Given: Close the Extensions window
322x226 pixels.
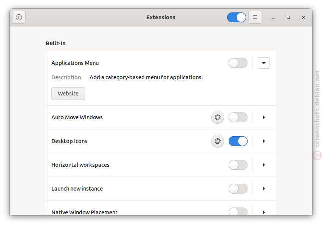Looking at the screenshot, I should tap(303, 17).
